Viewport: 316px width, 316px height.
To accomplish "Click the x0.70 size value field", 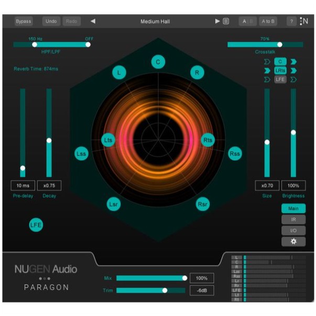I will click(x=267, y=186).
